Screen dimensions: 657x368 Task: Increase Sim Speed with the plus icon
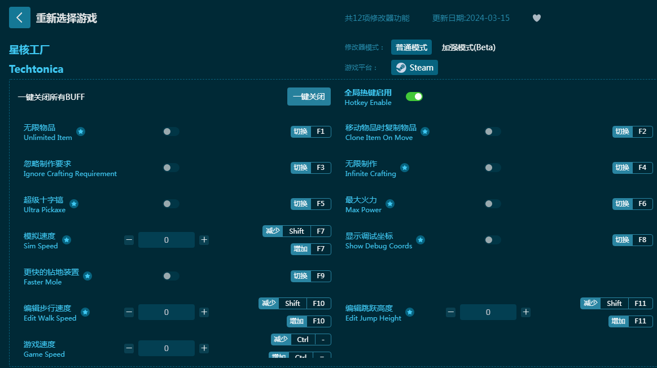(204, 240)
